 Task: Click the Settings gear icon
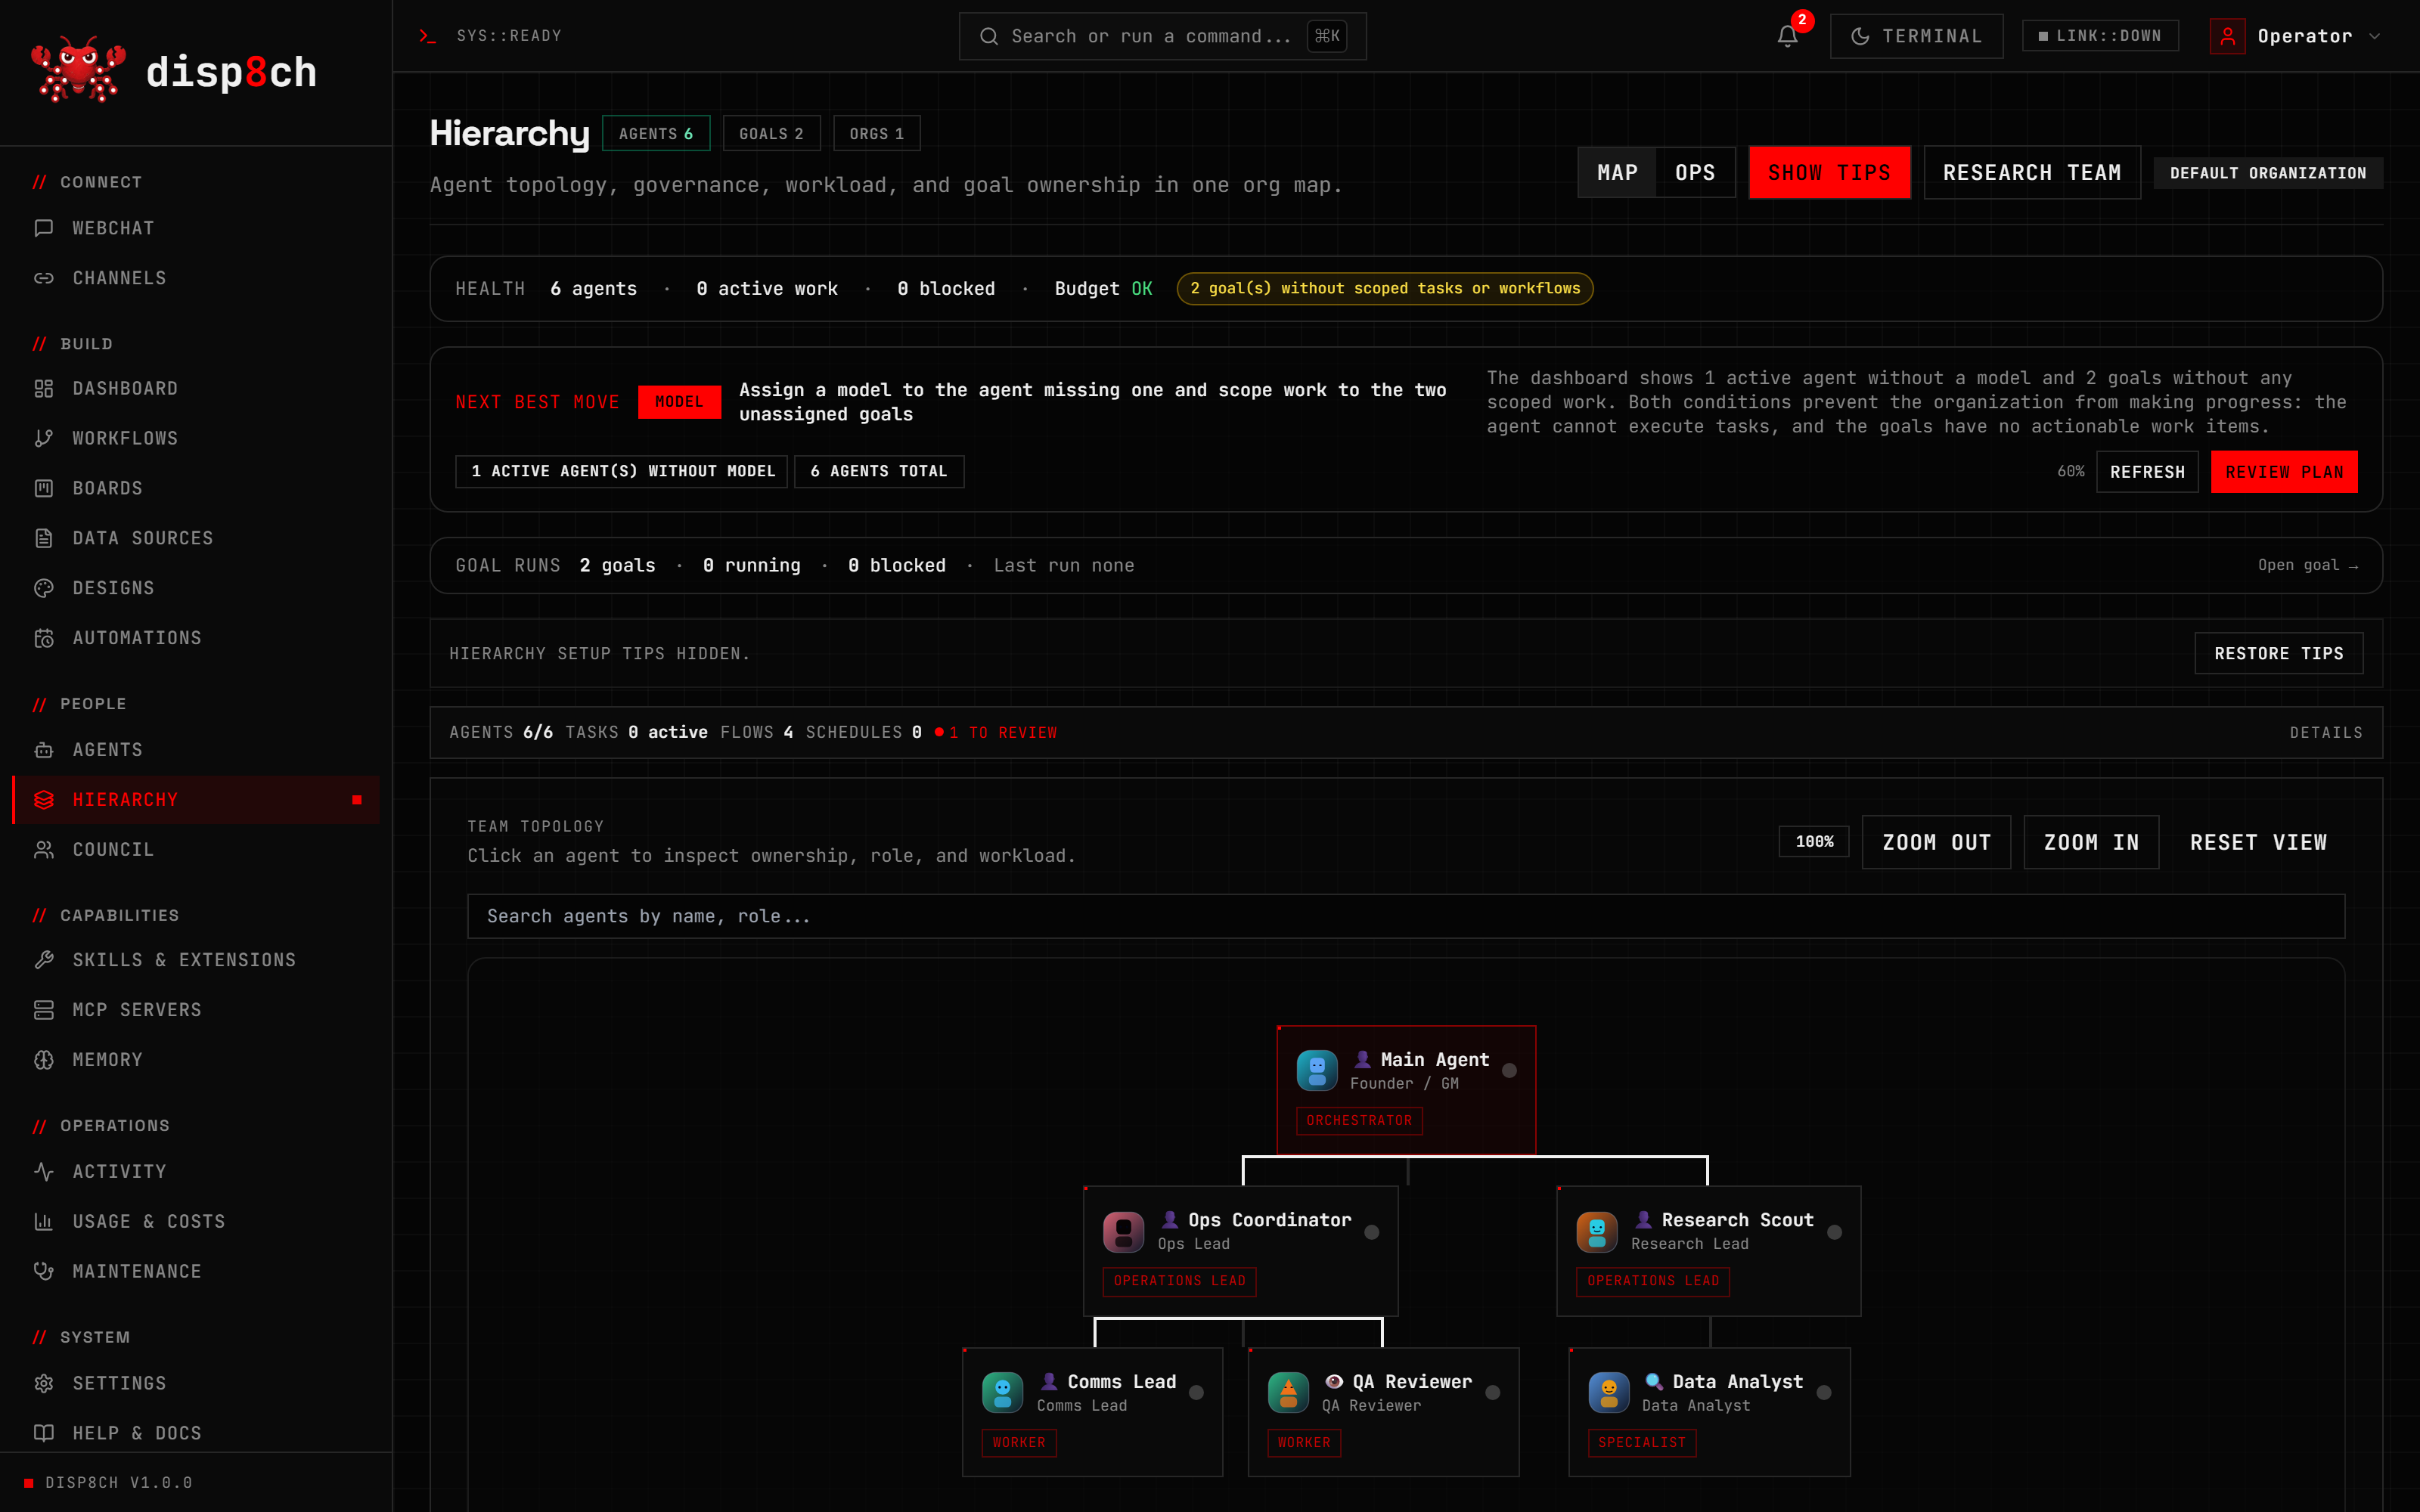(x=44, y=1383)
